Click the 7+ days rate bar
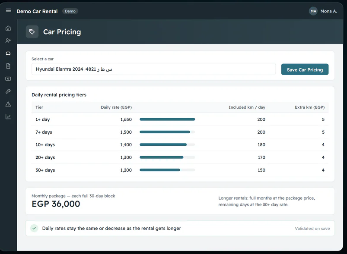Screen dimensions: 347x254 point(167,132)
